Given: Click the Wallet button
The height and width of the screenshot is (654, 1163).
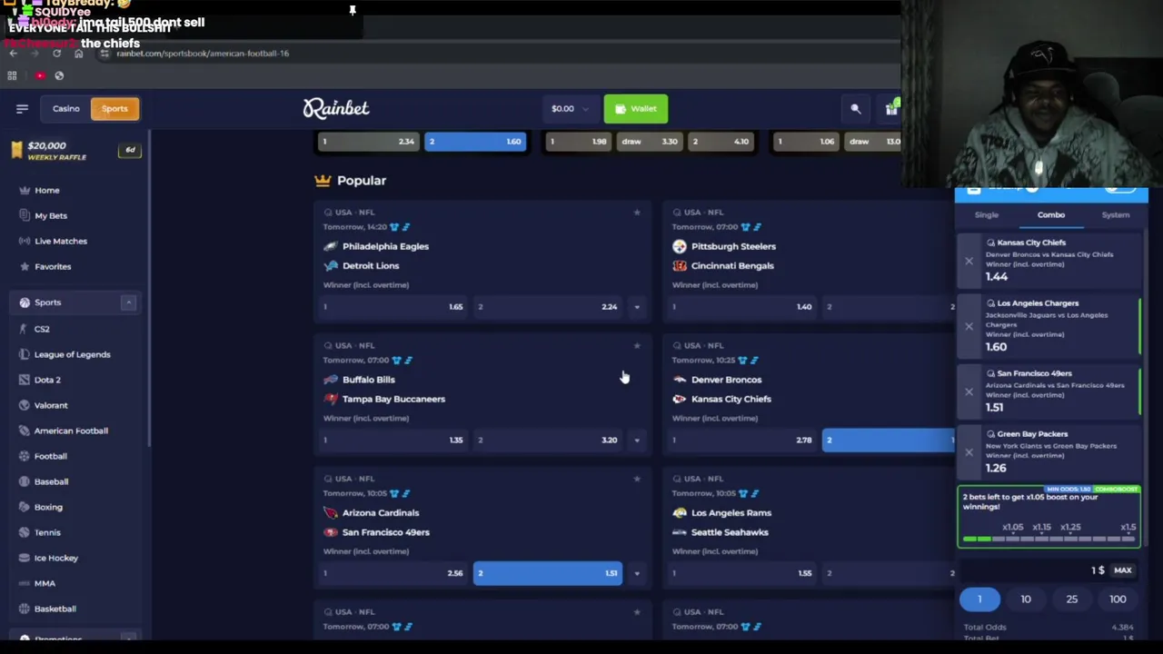Looking at the screenshot, I should click(x=635, y=109).
